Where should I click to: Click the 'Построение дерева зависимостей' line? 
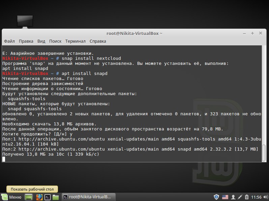[43, 84]
